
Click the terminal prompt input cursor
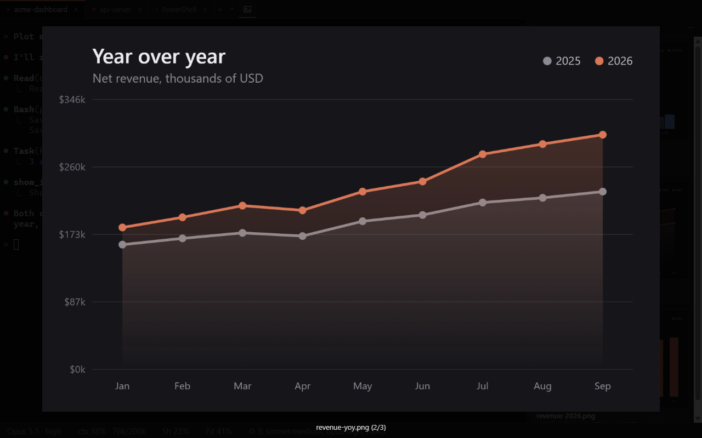[16, 244]
